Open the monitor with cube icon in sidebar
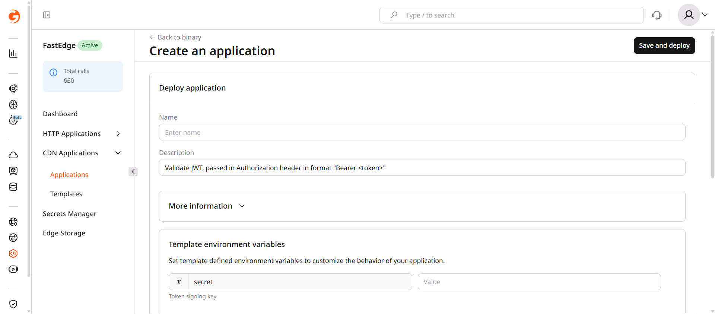Viewport: 715px width, 314px height. click(13, 171)
